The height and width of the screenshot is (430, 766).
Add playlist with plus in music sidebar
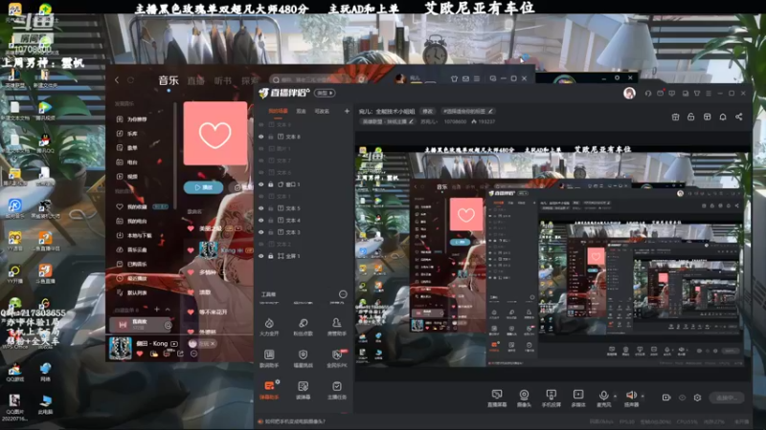(x=157, y=309)
